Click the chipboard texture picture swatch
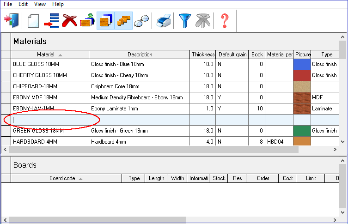This screenshot has height=224, width=348. [x=302, y=86]
